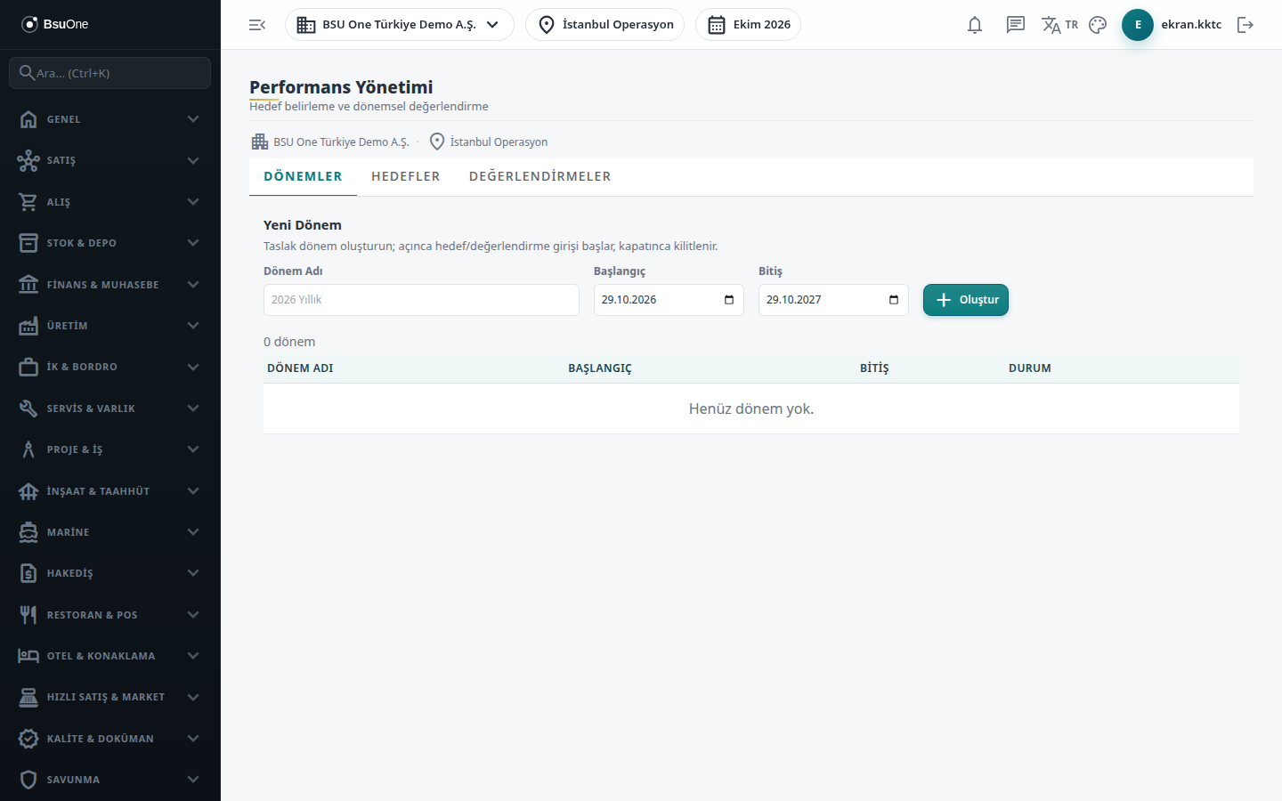This screenshot has width=1282, height=801.
Task: Select the İstanbul Operasyon branch button
Action: 605,25
